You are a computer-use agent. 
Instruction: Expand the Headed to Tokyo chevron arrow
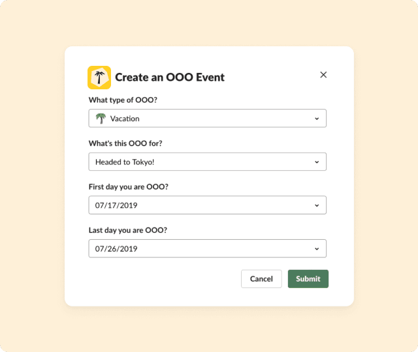(317, 162)
